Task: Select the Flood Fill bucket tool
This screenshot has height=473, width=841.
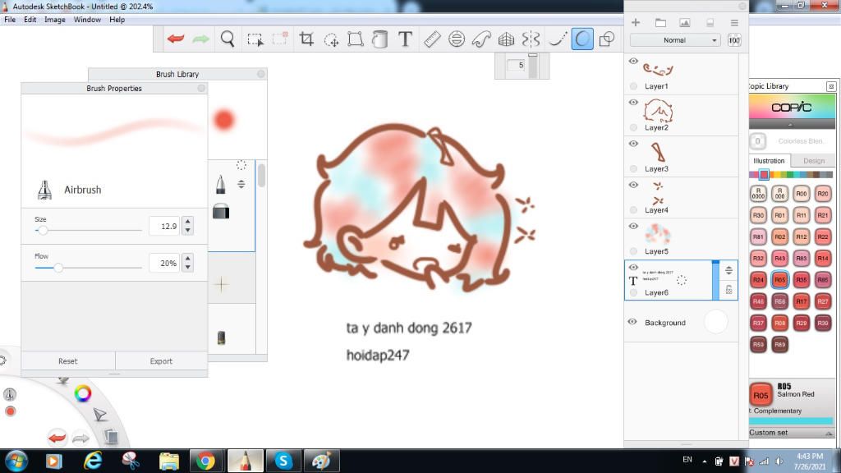Action: [379, 39]
